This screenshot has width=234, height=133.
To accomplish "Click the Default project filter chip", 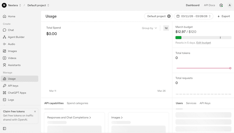I will click(x=158, y=16).
